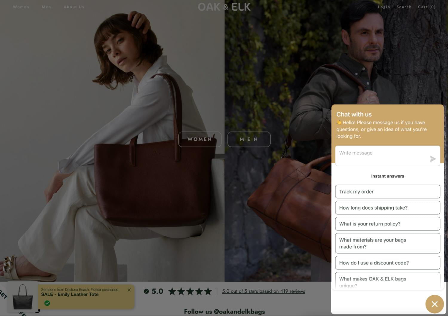Open the 419 reviews link

(263, 291)
